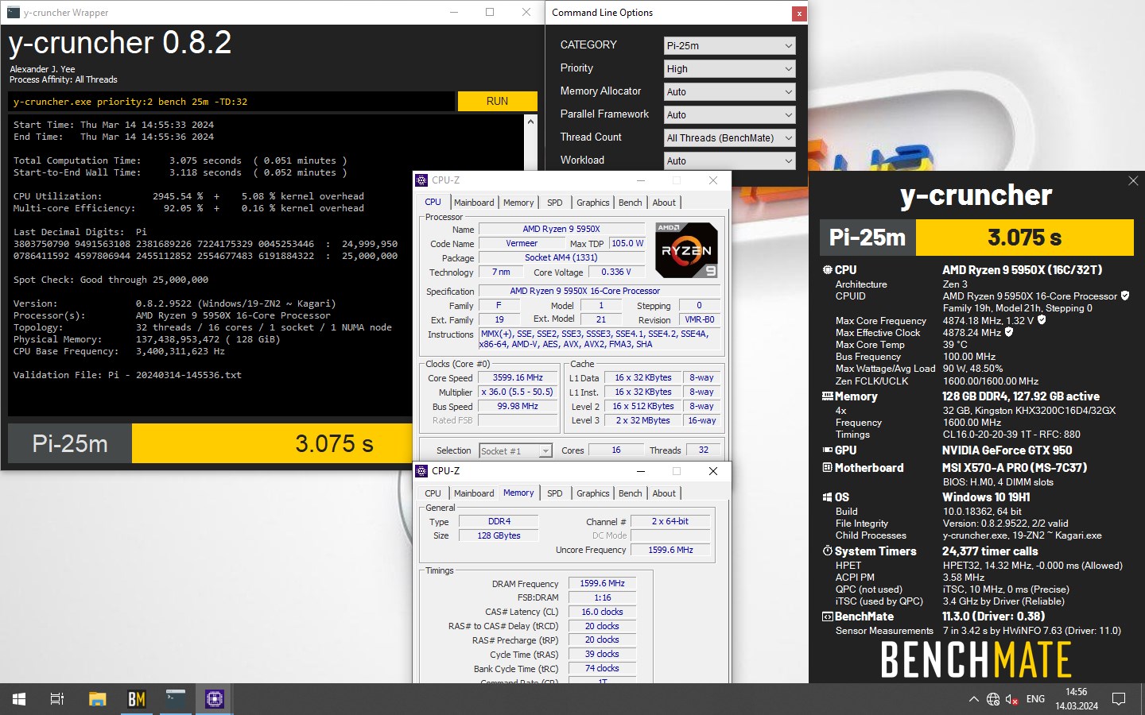This screenshot has width=1145, height=715.
Task: Open notification center icon
Action: tap(1119, 699)
